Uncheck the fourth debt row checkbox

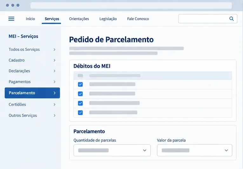80,112
